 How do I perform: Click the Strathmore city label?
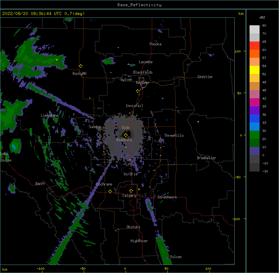click(167, 197)
